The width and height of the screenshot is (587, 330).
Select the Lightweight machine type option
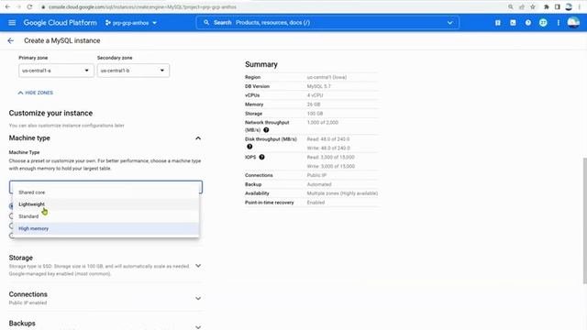click(105, 204)
